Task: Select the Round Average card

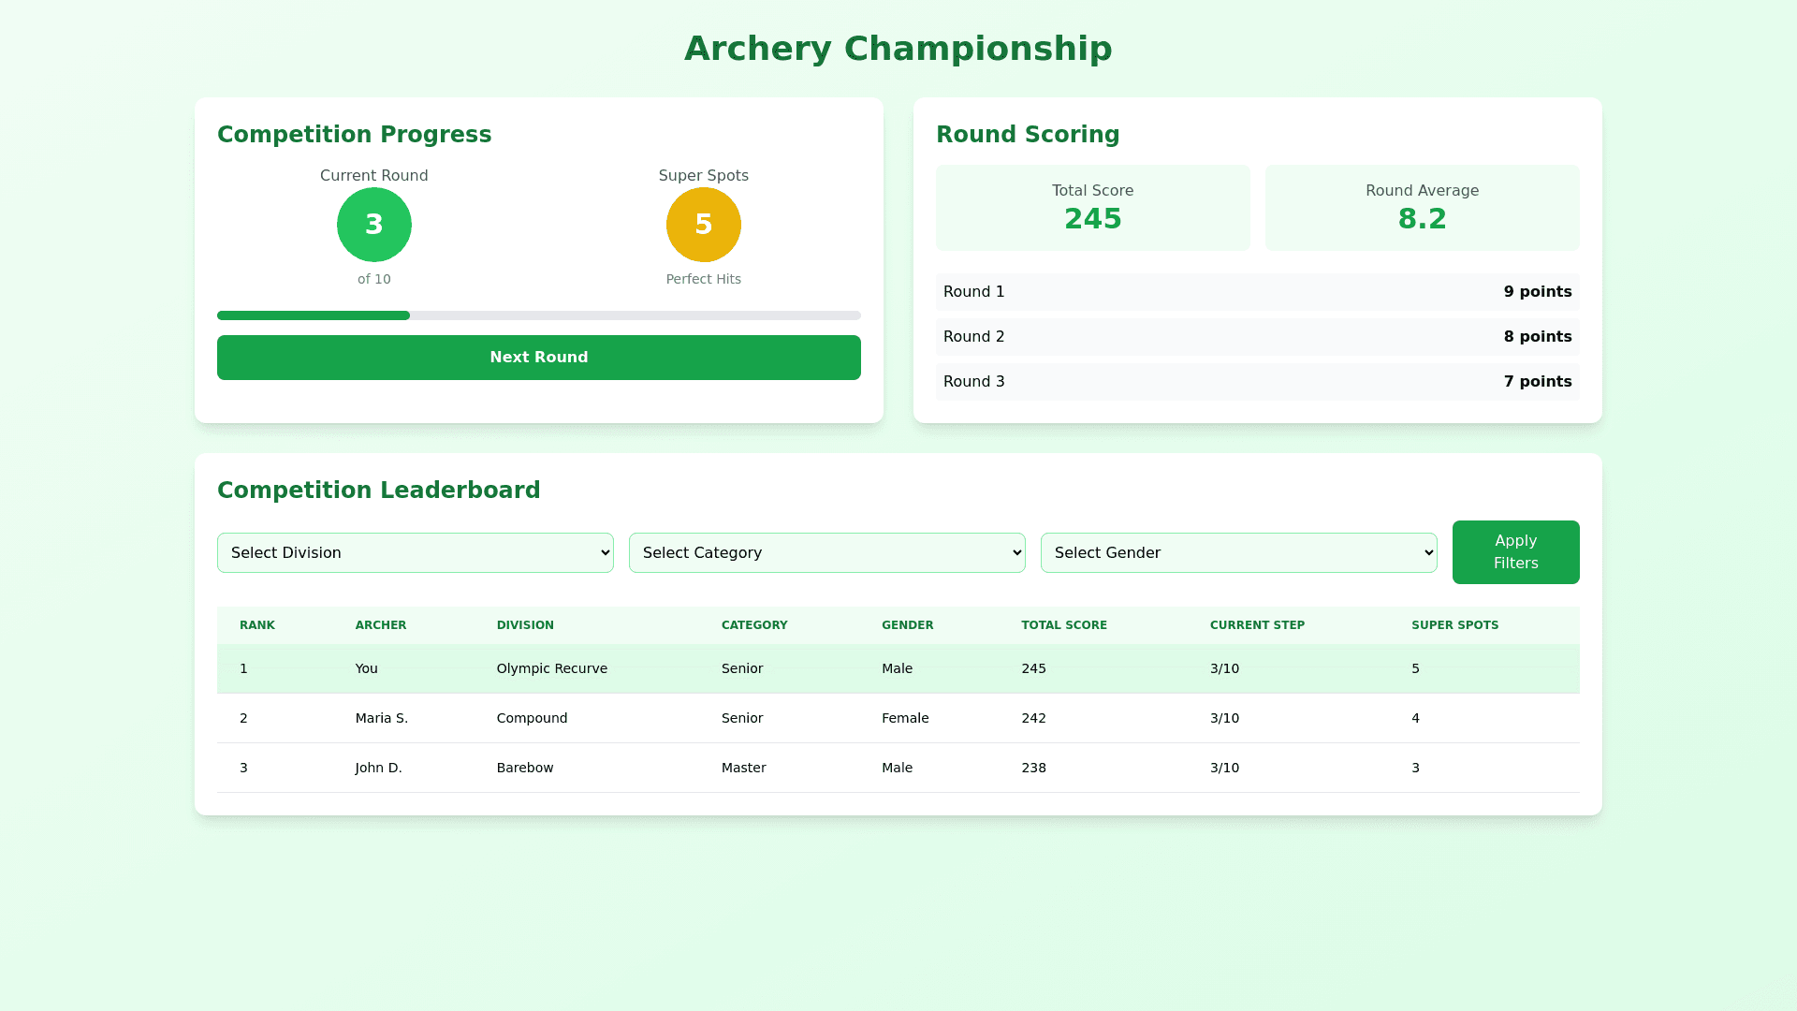Action: pyautogui.click(x=1422, y=208)
